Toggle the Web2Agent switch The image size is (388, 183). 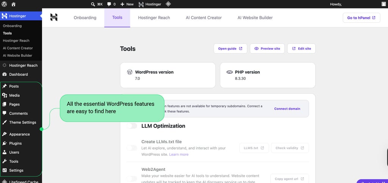pyautogui.click(x=131, y=179)
